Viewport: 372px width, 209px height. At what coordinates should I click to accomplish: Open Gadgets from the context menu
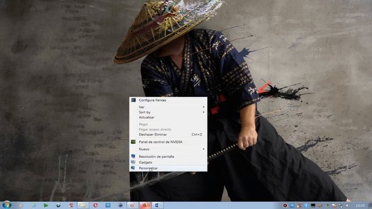(168, 163)
